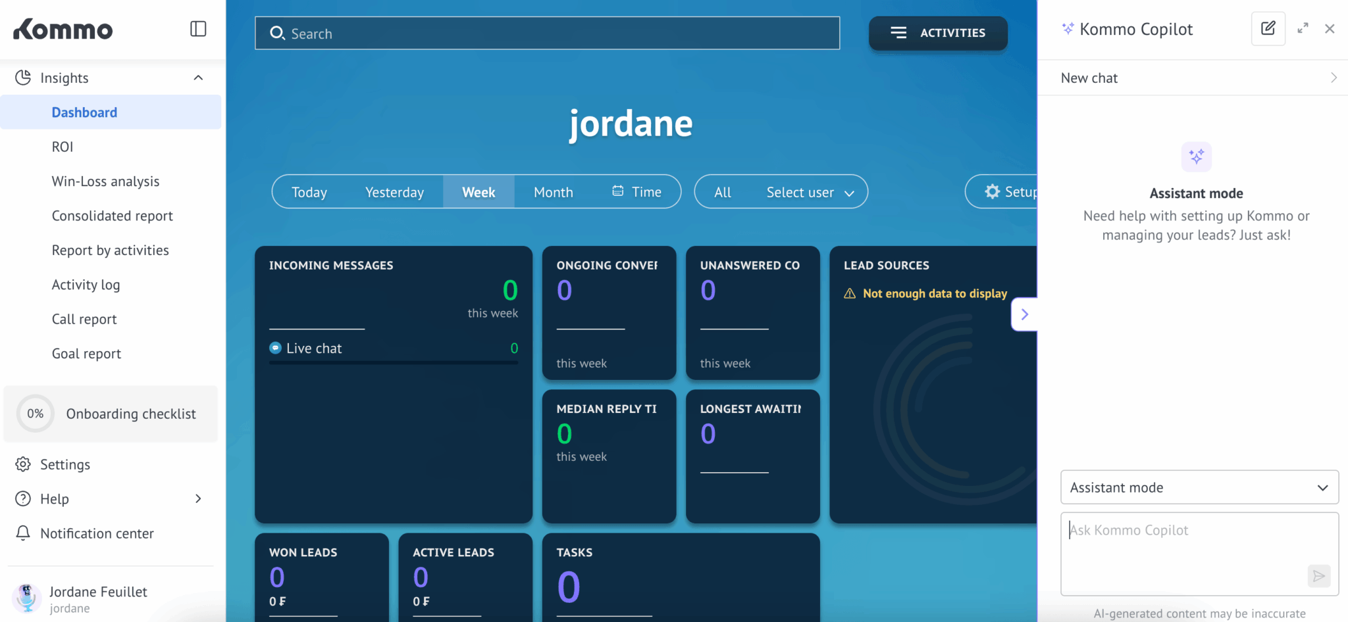This screenshot has width=1348, height=622.
Task: Collapse the Insights section chevron
Action: [x=198, y=78]
